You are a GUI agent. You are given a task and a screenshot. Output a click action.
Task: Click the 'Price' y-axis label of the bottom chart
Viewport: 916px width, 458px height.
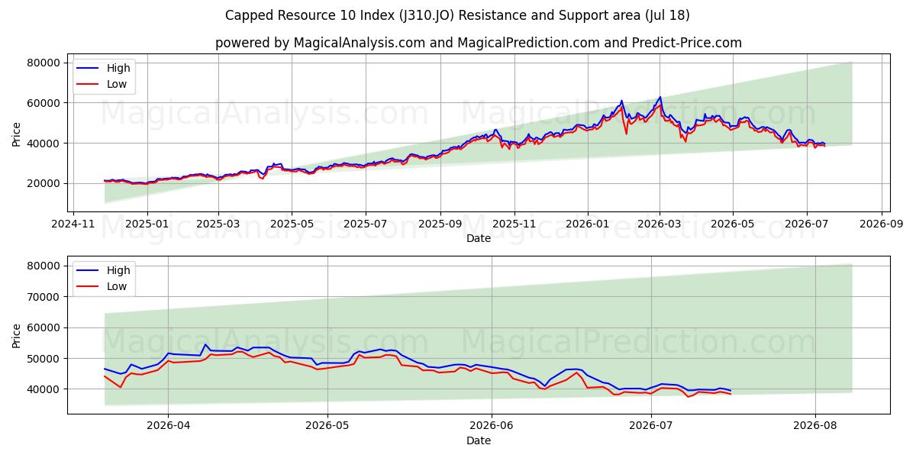tap(17, 336)
